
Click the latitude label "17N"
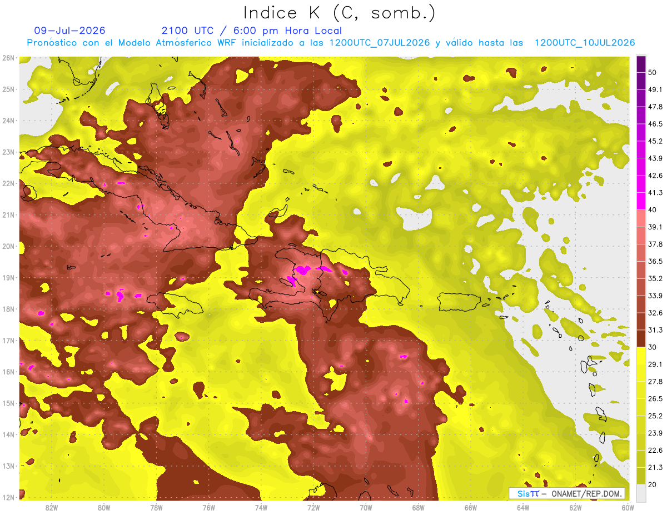(8, 340)
